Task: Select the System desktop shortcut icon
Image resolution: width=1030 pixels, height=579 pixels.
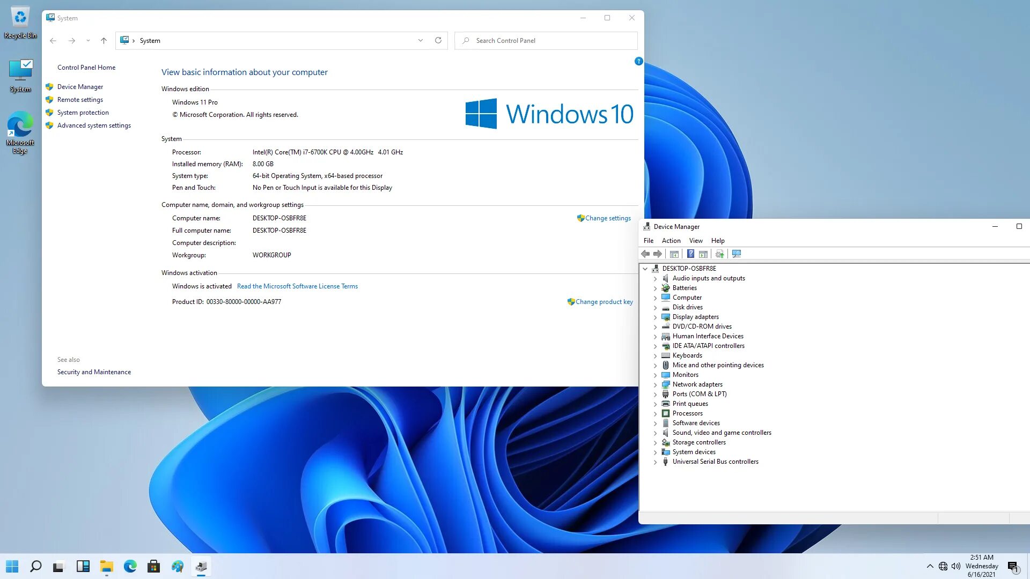Action: pos(20,76)
